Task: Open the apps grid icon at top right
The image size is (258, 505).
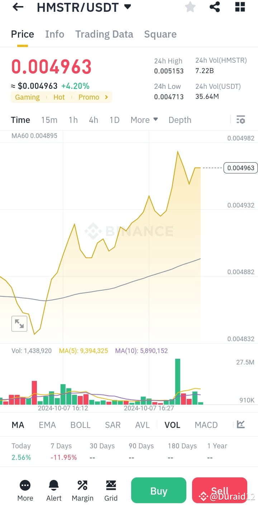Action: click(x=240, y=7)
